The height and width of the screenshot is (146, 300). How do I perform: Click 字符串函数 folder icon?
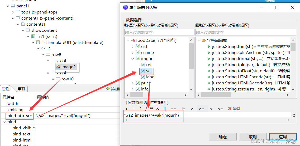[204, 40]
